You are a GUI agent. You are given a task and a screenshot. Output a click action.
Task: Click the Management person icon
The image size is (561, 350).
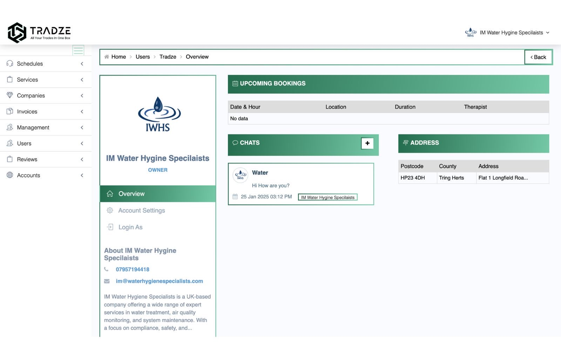[x=10, y=127]
